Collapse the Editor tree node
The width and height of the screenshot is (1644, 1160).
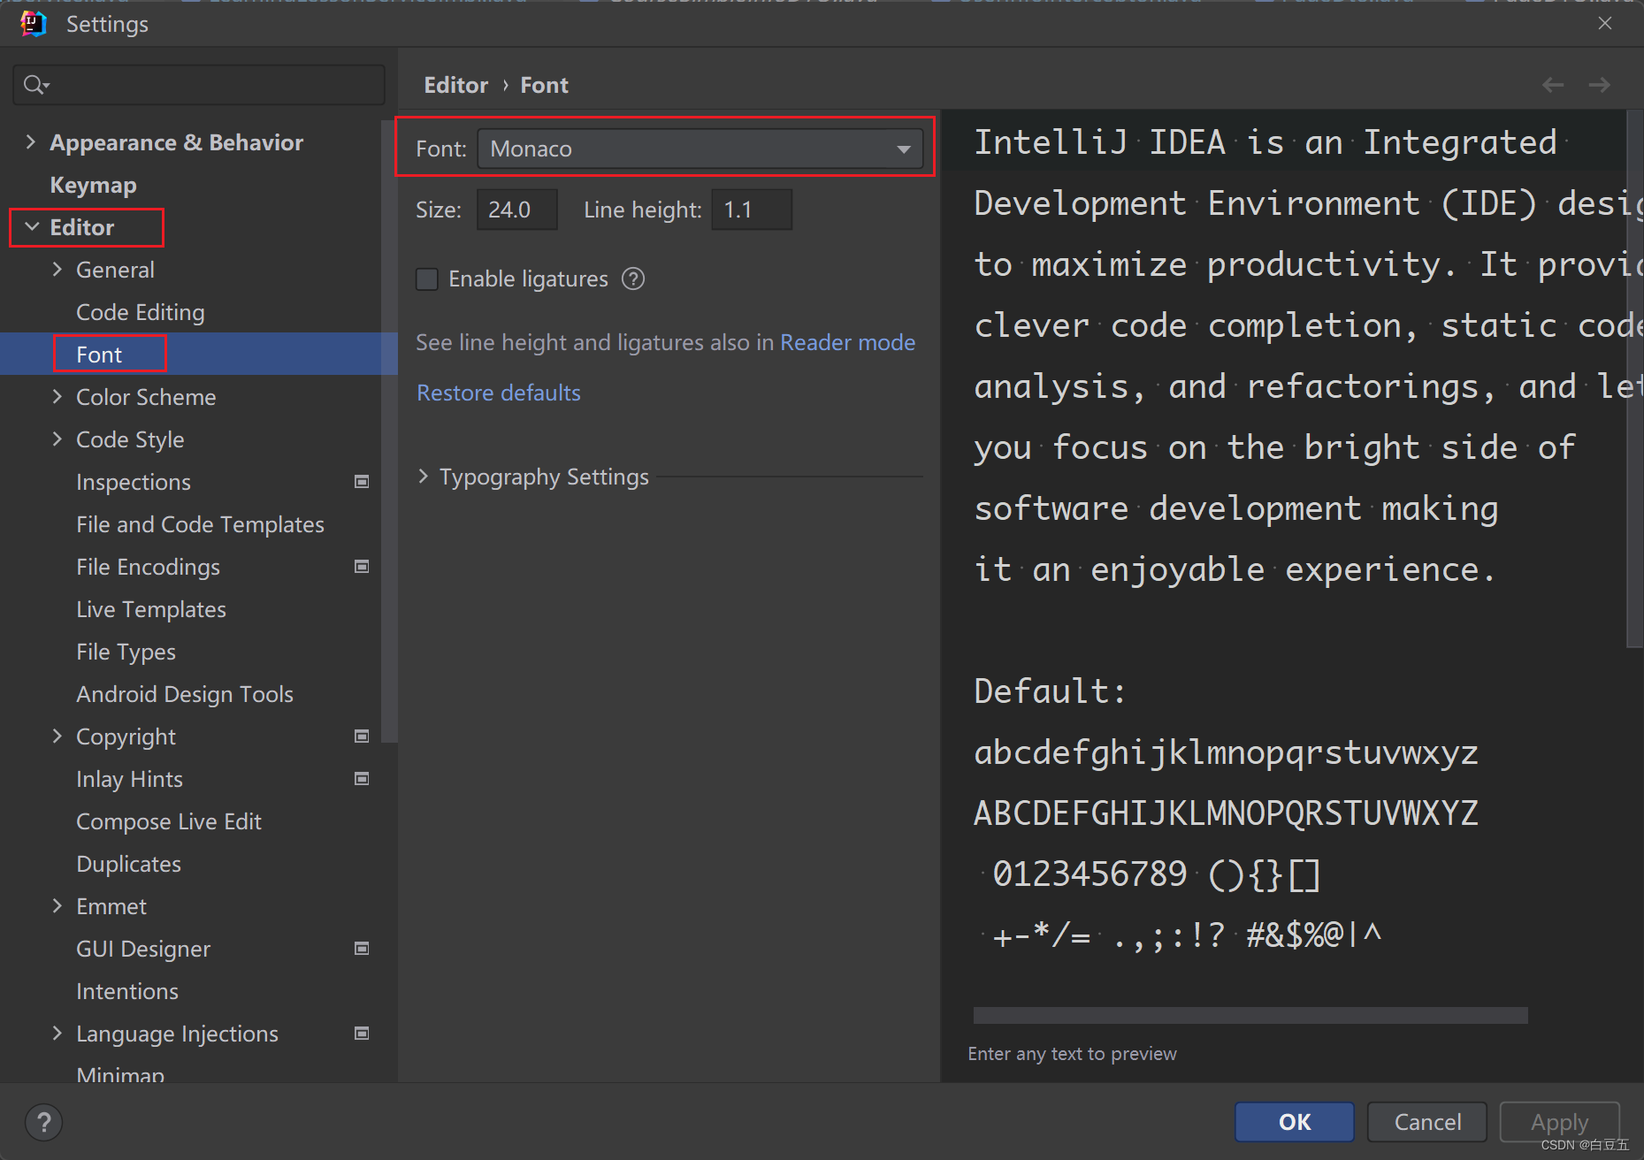(x=31, y=227)
